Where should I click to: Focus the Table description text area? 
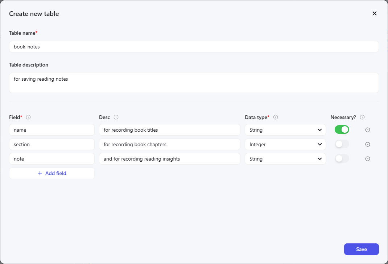click(x=194, y=83)
